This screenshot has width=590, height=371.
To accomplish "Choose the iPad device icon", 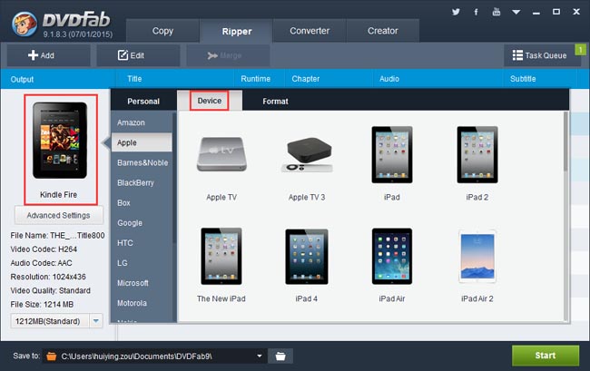I will 392,154.
